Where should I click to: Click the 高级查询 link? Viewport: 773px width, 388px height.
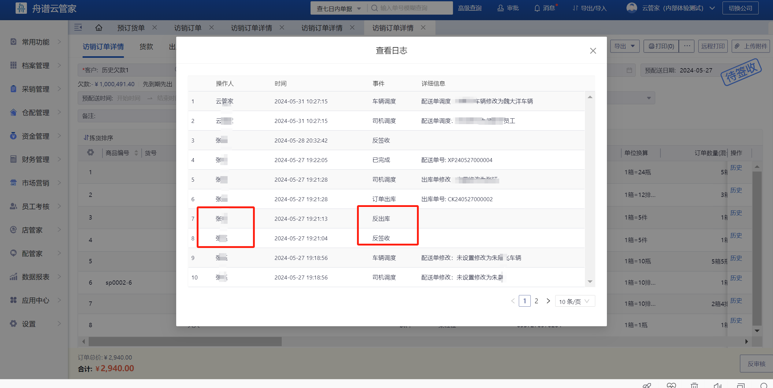(470, 8)
